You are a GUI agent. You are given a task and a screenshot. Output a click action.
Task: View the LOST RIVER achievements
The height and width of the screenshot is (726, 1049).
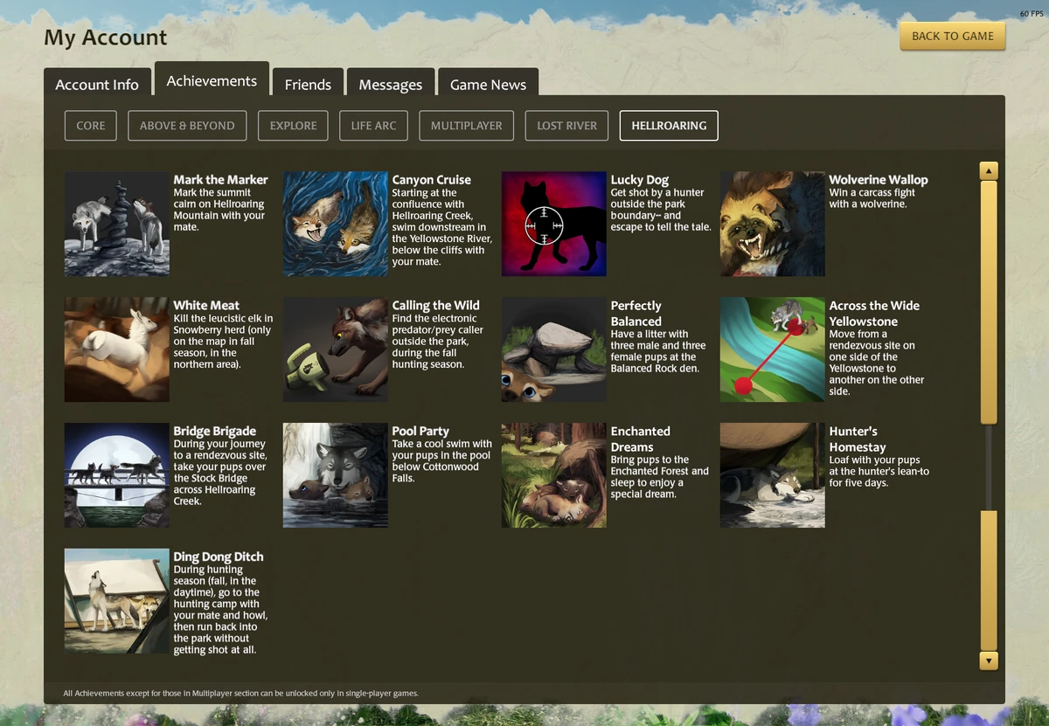[566, 125]
